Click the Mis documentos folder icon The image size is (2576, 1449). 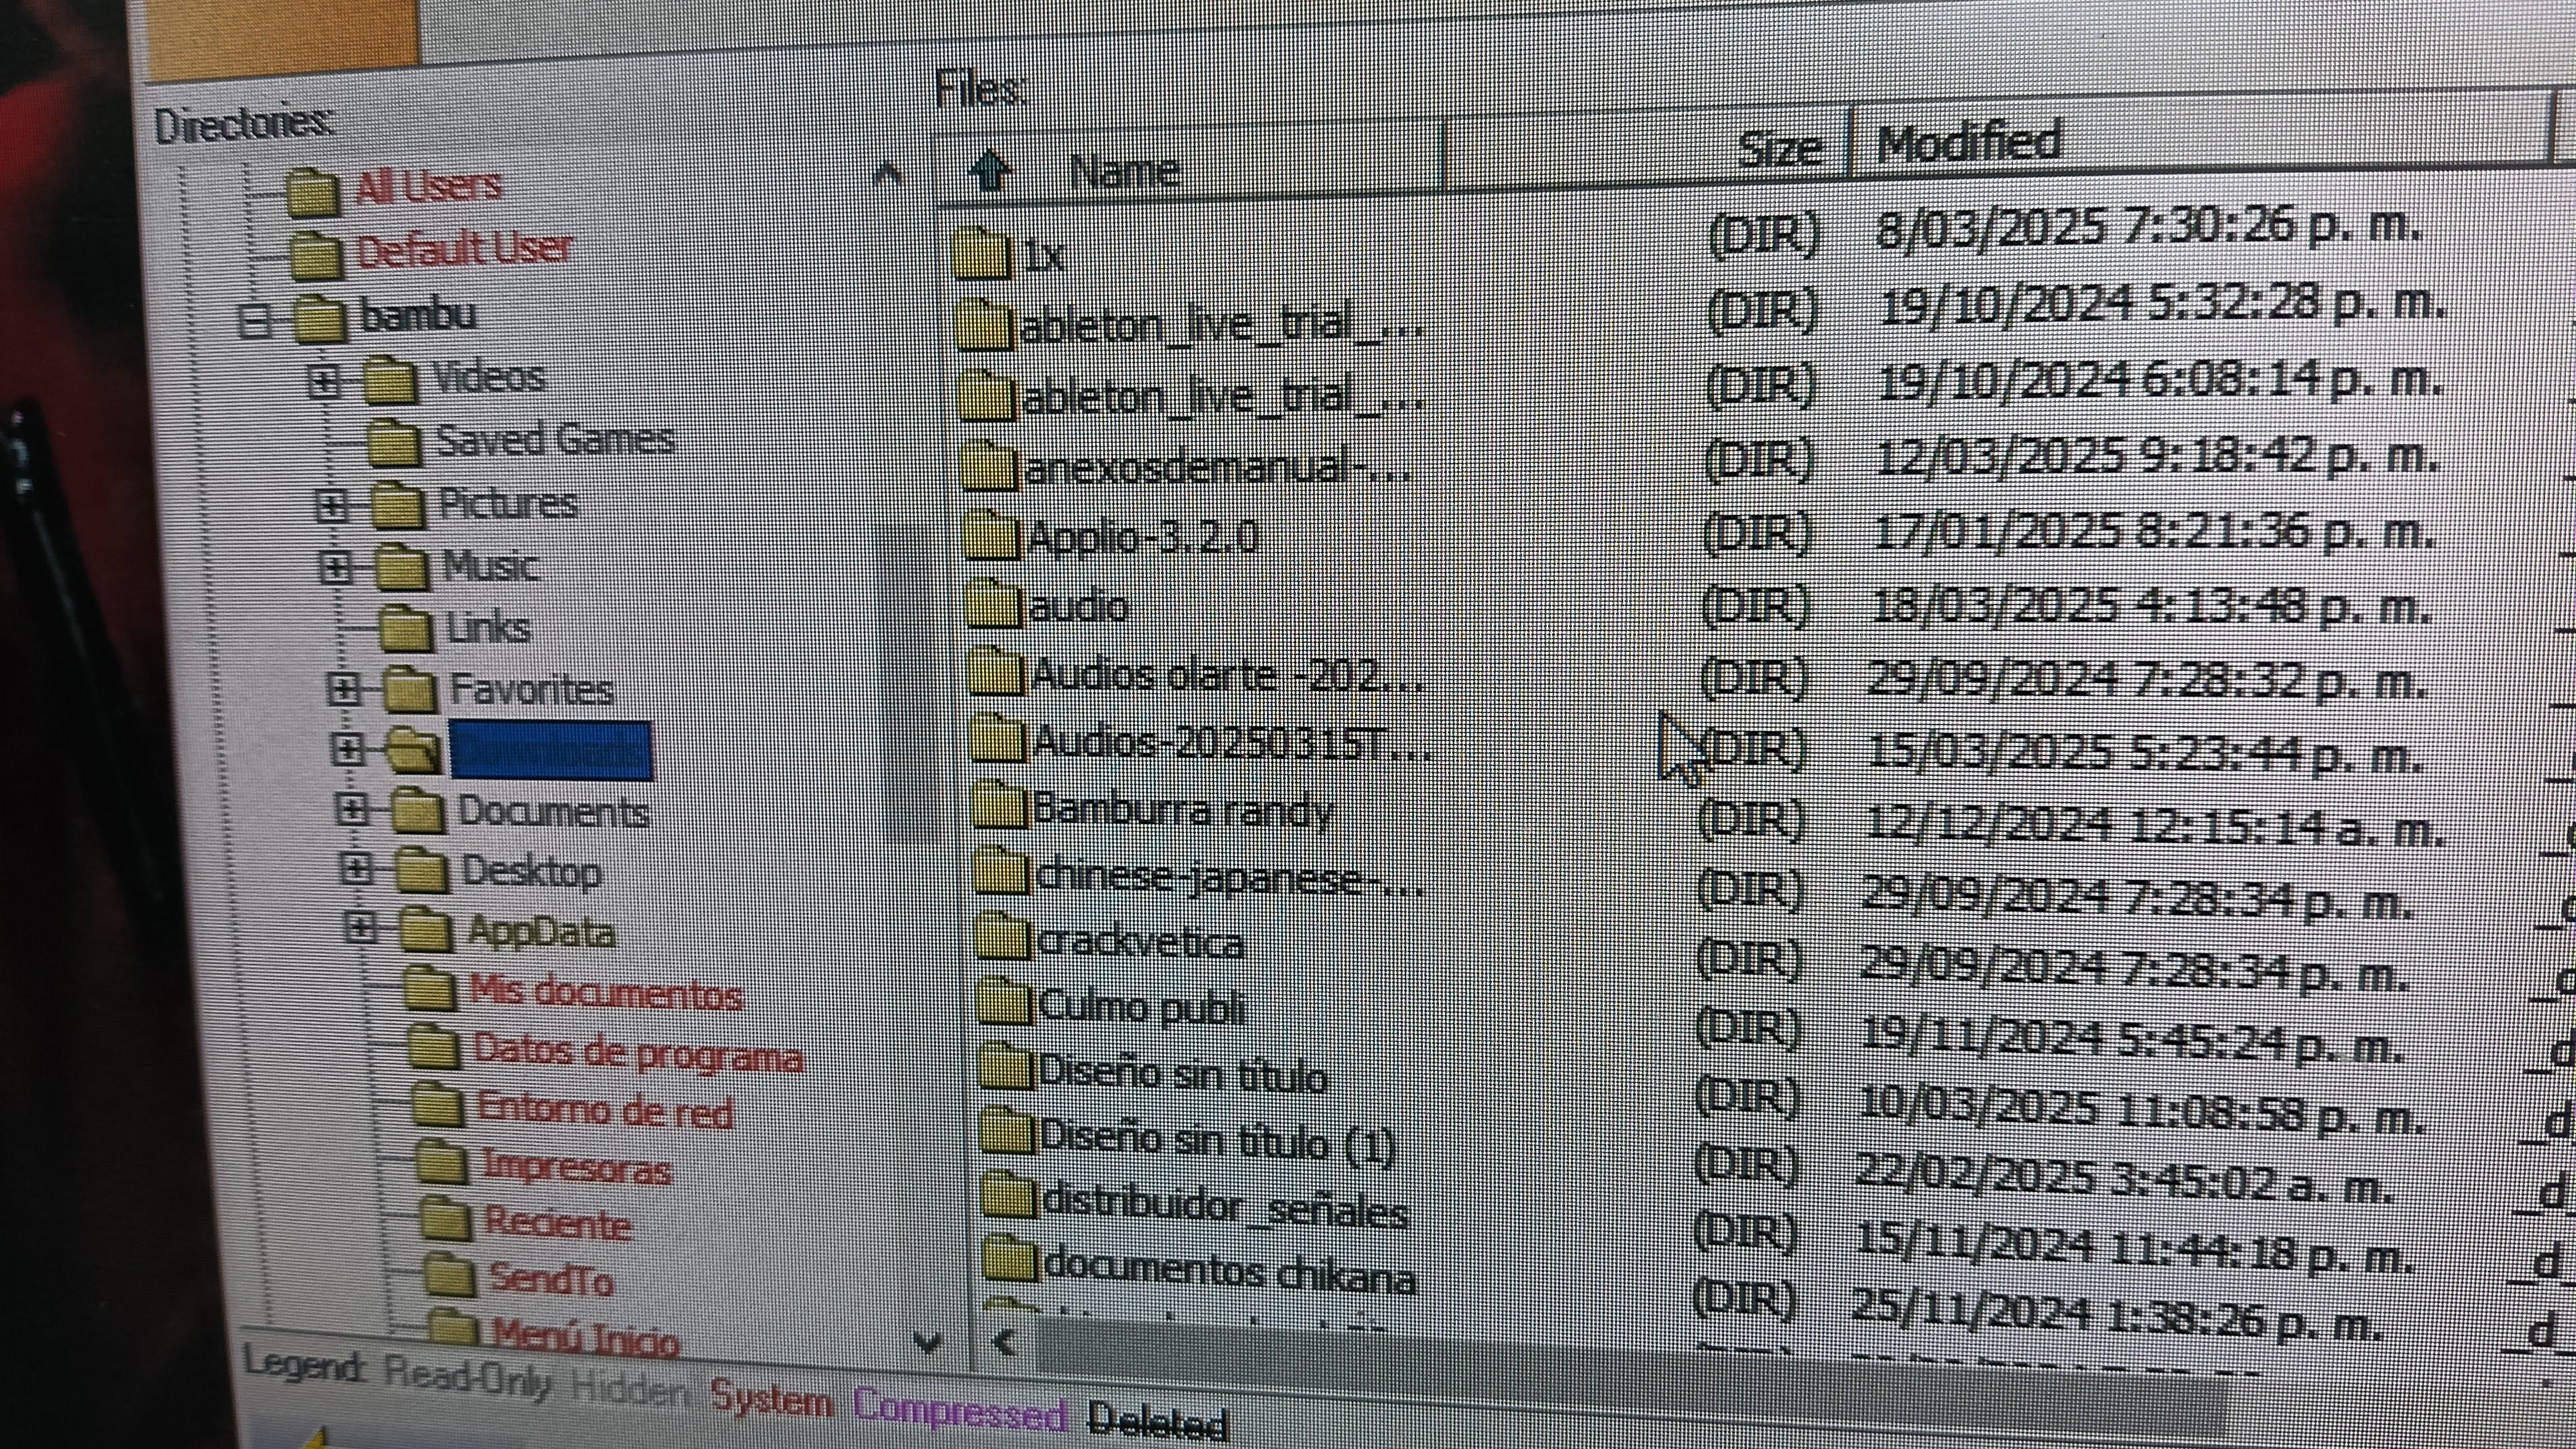pyautogui.click(x=430, y=989)
